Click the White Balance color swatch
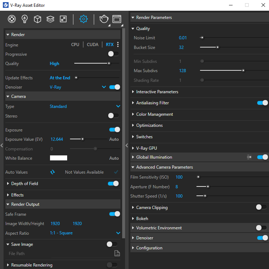 pos(59,158)
